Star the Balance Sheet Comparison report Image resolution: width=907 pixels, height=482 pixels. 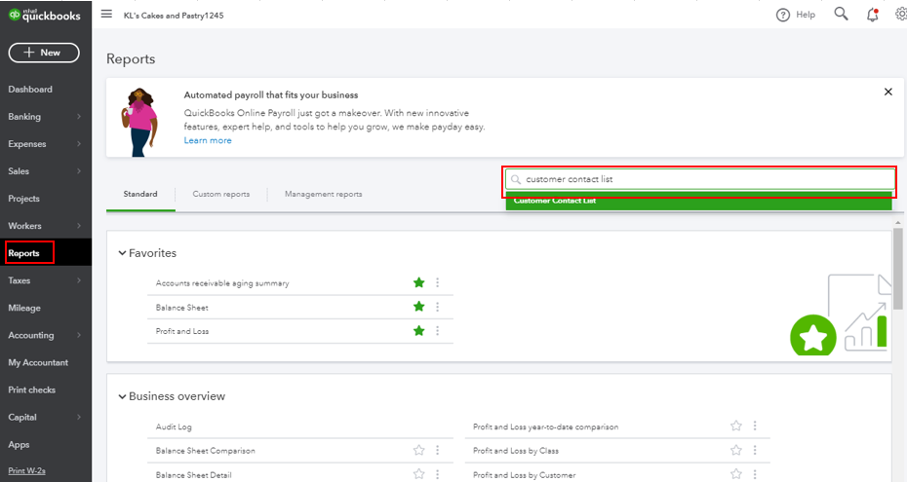(x=419, y=451)
